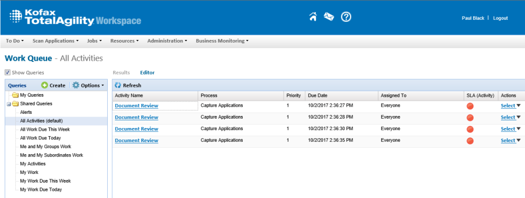Open the Resources dropdown menu
Image resolution: width=525 pixels, height=198 pixels.
(125, 41)
